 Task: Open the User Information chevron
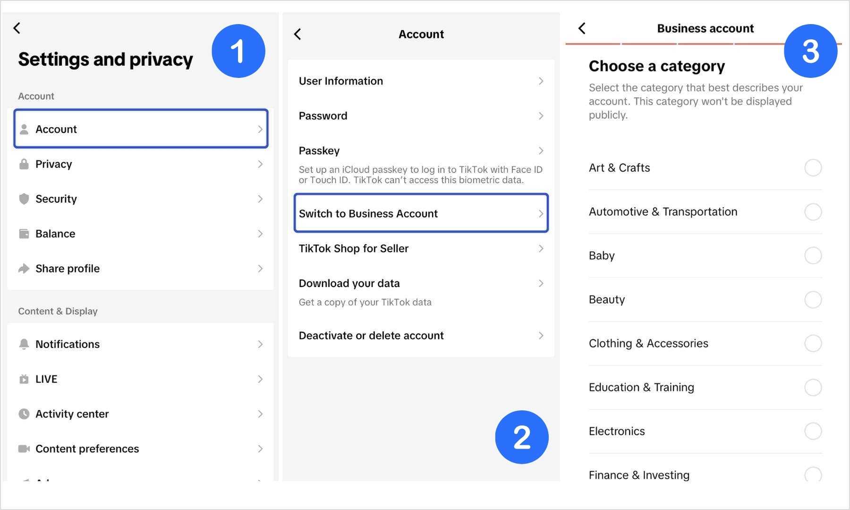pos(541,81)
